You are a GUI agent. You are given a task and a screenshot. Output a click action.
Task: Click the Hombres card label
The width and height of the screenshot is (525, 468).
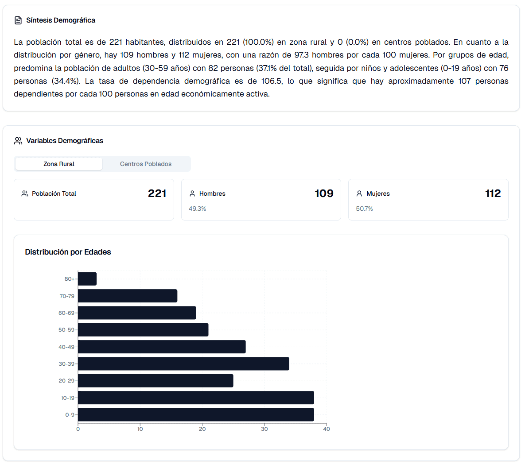point(212,193)
